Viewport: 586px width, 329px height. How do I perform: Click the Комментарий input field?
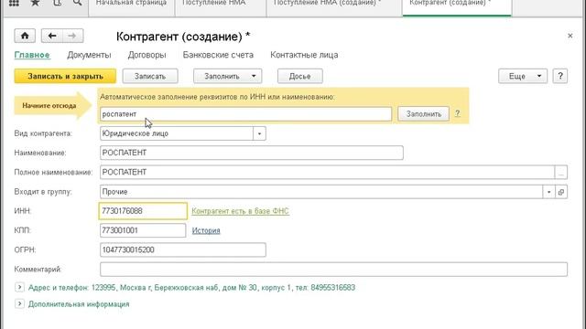click(x=333, y=270)
